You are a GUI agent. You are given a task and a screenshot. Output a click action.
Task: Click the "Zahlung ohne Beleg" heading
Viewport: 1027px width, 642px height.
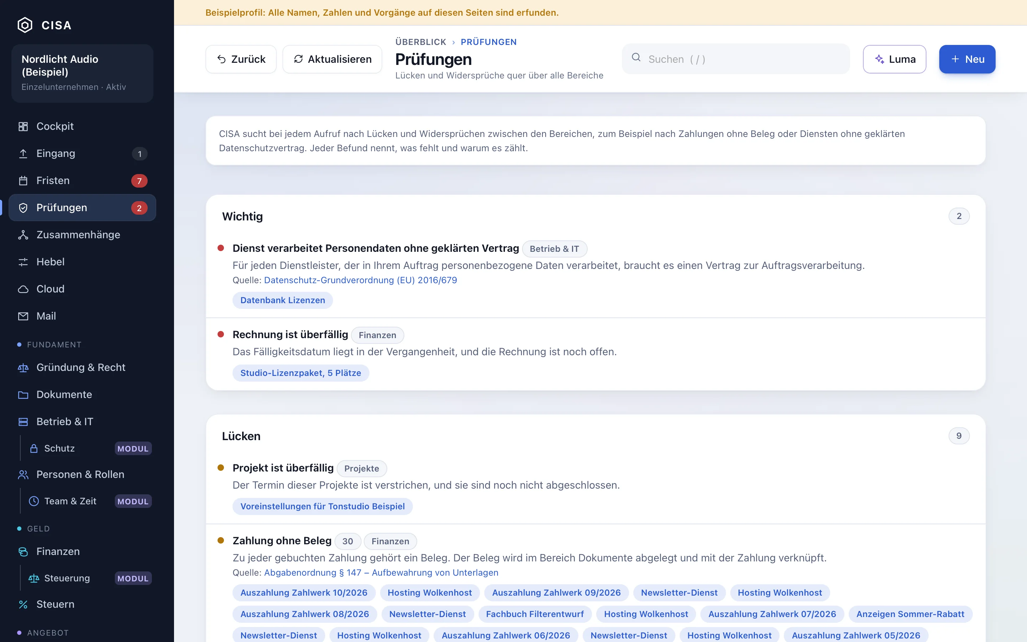coord(282,541)
